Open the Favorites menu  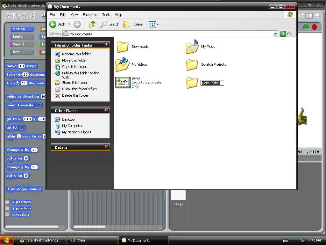click(90, 15)
